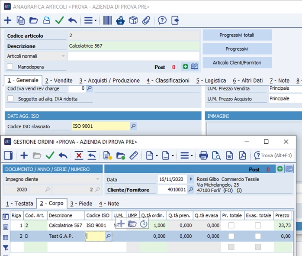Click the barcode icon in the articles toolbar
Image resolution: width=302 pixels, height=256 pixels.
pos(107,20)
